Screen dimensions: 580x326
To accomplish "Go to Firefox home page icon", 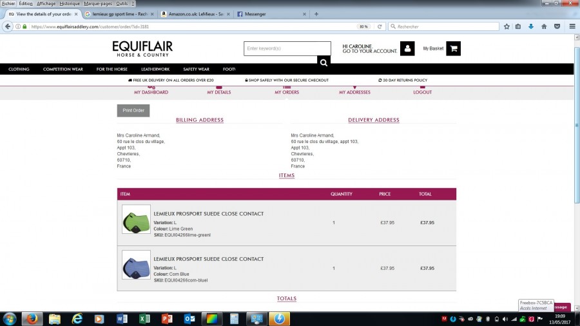I will (x=544, y=26).
